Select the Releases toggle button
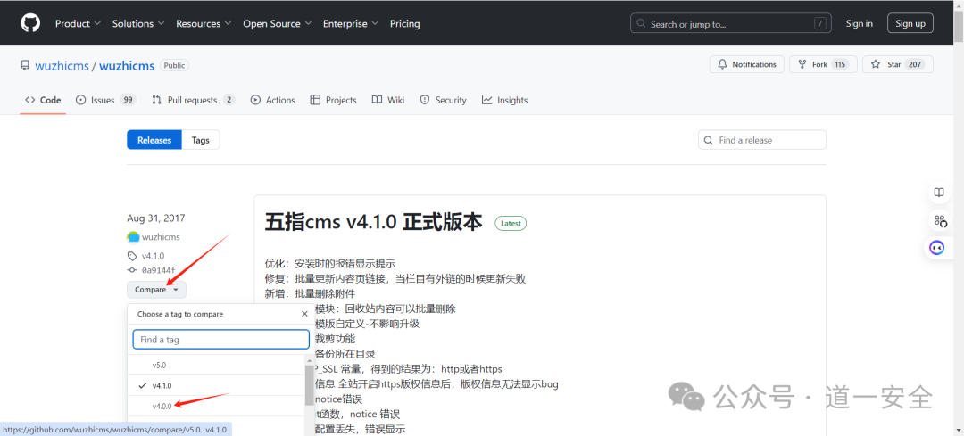 (x=154, y=140)
